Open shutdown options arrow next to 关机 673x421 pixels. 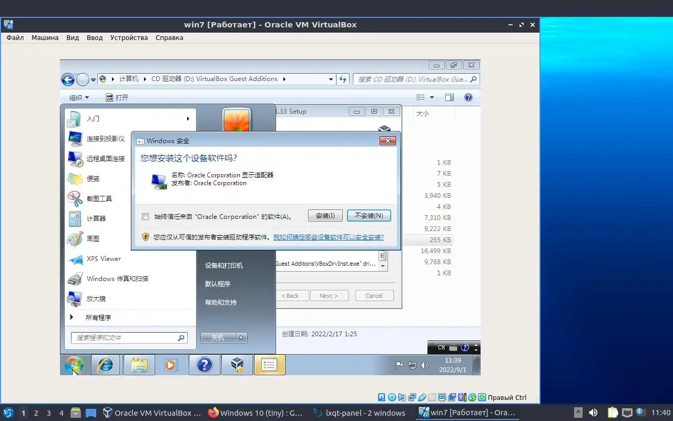(x=241, y=338)
